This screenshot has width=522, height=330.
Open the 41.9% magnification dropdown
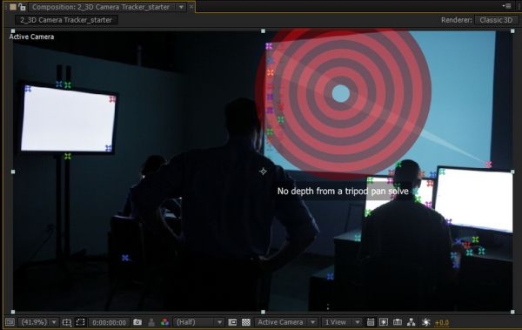coord(38,322)
